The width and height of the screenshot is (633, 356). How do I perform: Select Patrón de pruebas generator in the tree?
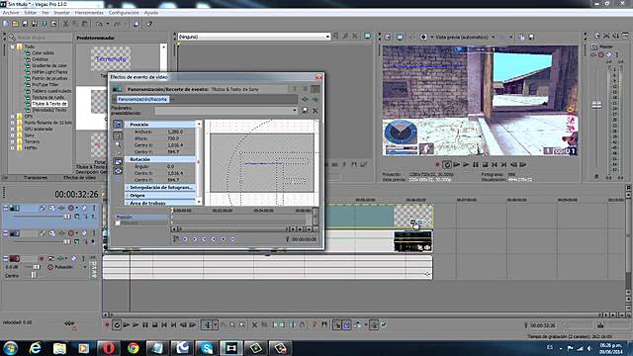tap(49, 78)
